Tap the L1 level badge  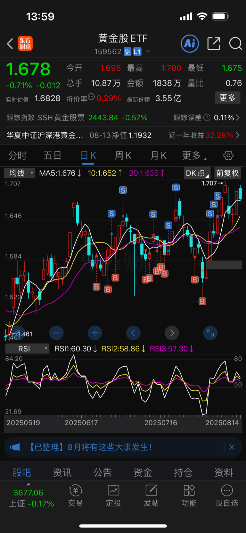[x=137, y=52]
